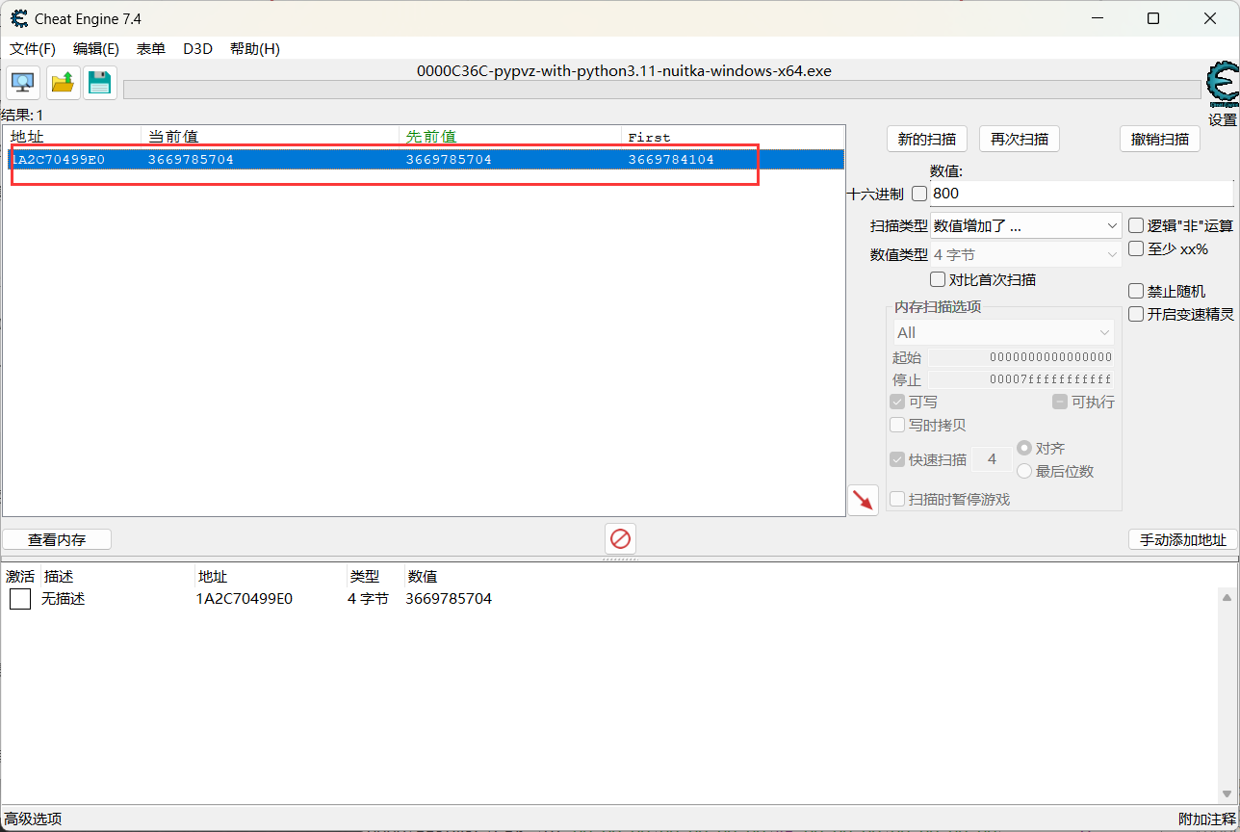Open the 扫描类型 dropdown
The image size is (1240, 832).
pos(1025,225)
